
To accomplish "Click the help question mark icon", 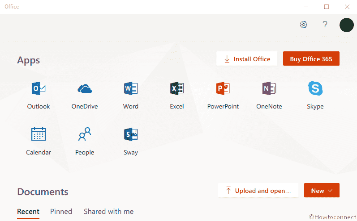I will tap(325, 25).
